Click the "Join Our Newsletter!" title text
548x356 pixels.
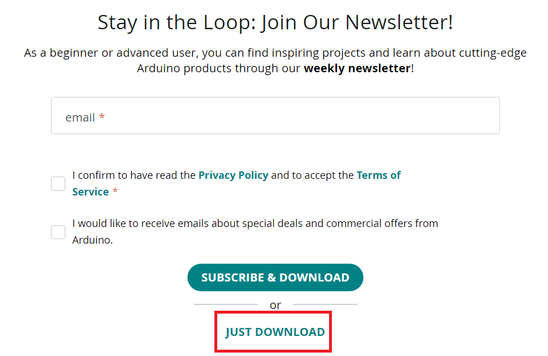tap(357, 23)
